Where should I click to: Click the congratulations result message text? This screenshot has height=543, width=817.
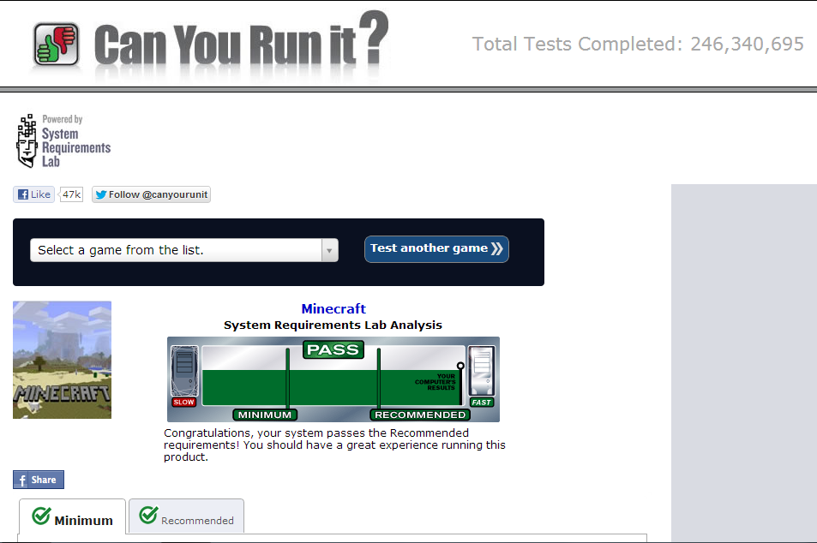334,445
